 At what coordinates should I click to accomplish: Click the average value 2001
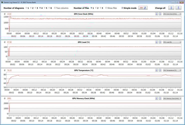pyautogui.click(x=9, y=98)
